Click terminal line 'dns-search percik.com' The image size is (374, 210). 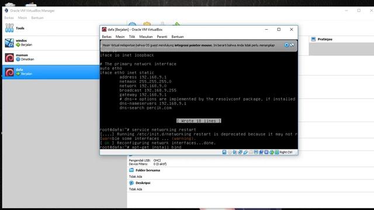[146, 108]
